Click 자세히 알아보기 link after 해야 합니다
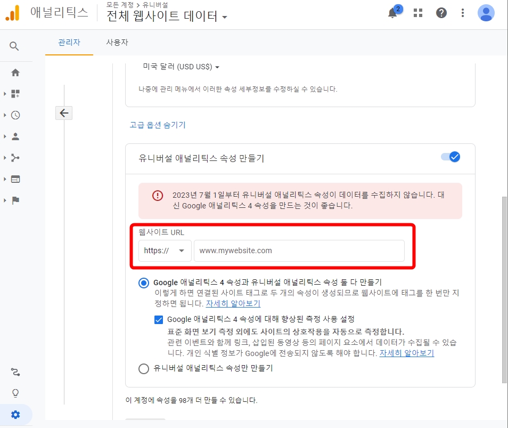The width and height of the screenshot is (508, 428). pyautogui.click(x=407, y=353)
